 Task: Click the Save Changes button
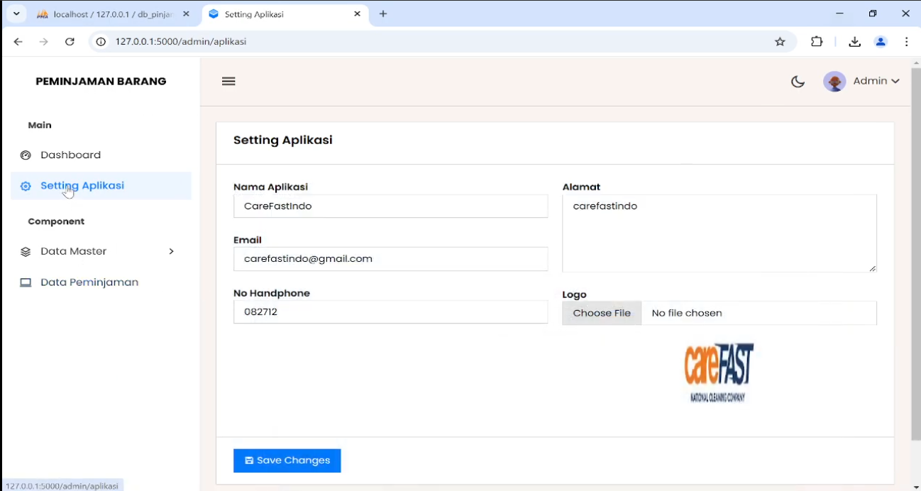coord(287,460)
